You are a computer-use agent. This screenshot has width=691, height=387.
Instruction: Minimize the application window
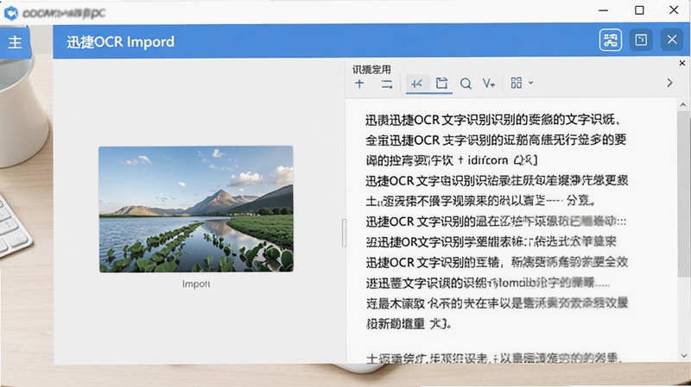click(603, 10)
